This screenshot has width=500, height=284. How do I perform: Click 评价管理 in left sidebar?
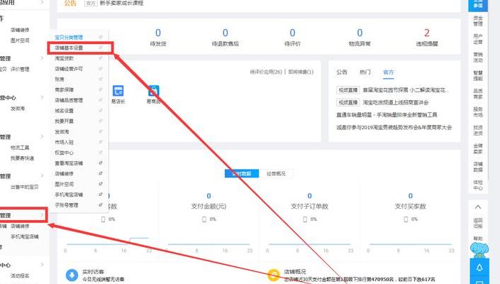click(x=20, y=69)
